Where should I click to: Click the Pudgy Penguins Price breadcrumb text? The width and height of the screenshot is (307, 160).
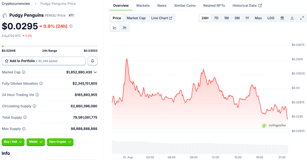58,4
